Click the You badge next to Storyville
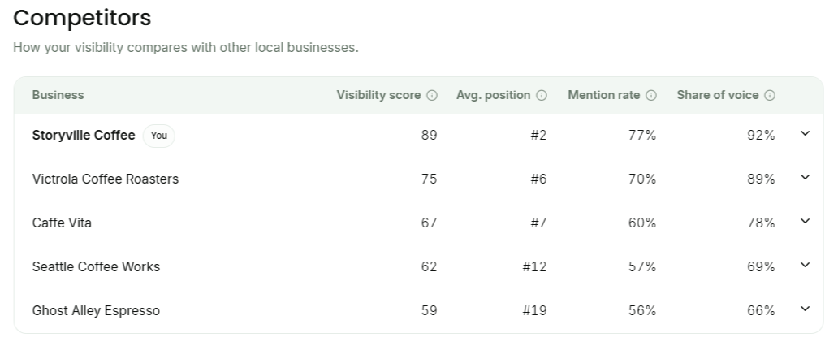The height and width of the screenshot is (346, 838). [158, 136]
